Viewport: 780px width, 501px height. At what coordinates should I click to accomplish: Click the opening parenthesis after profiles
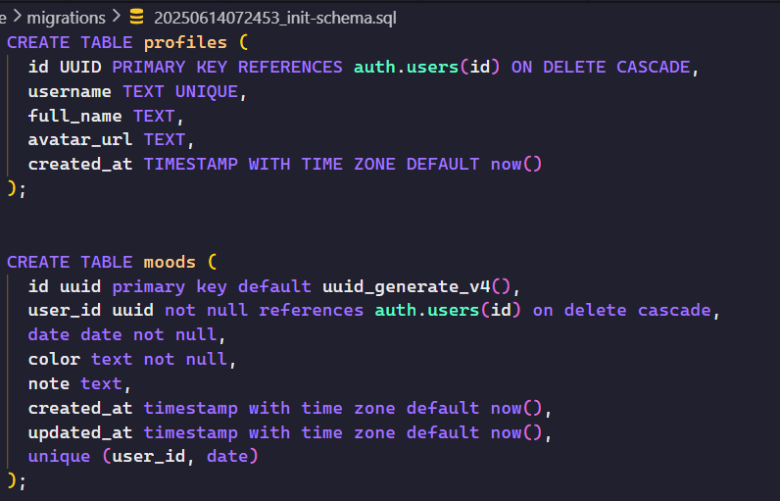(243, 43)
